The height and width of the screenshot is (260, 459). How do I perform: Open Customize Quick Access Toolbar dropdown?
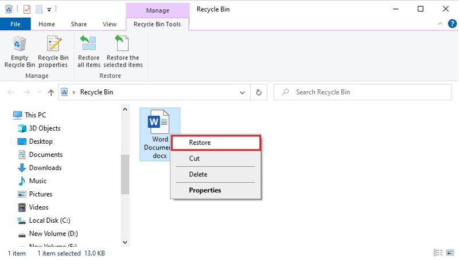49,10
